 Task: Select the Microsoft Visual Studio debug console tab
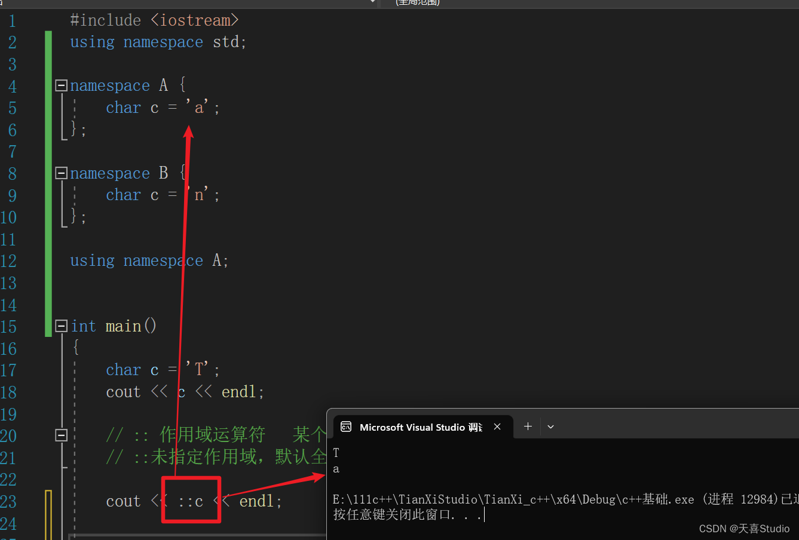pyautogui.click(x=423, y=427)
